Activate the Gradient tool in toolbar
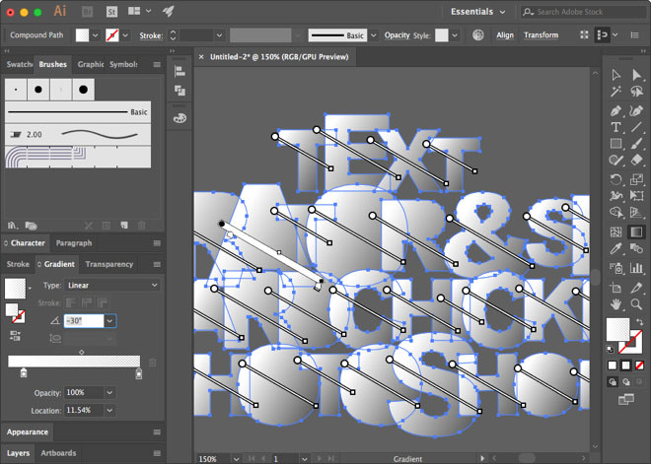Screen dimensions: 651x464 (x=636, y=232)
